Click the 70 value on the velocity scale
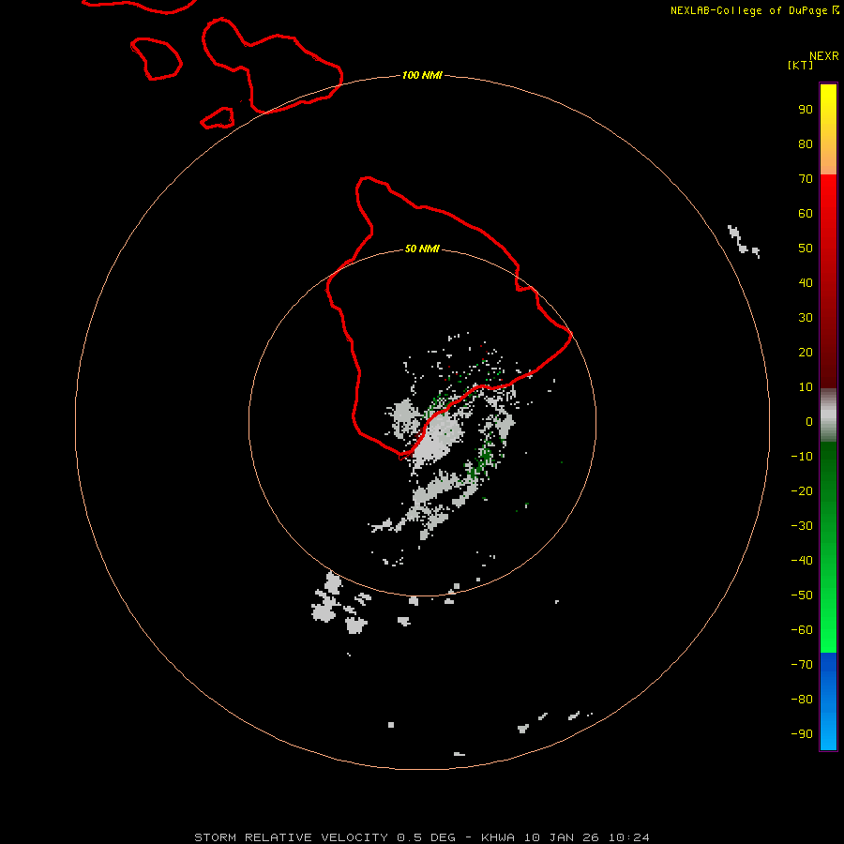Screen dimensions: 844x844 pyautogui.click(x=806, y=179)
